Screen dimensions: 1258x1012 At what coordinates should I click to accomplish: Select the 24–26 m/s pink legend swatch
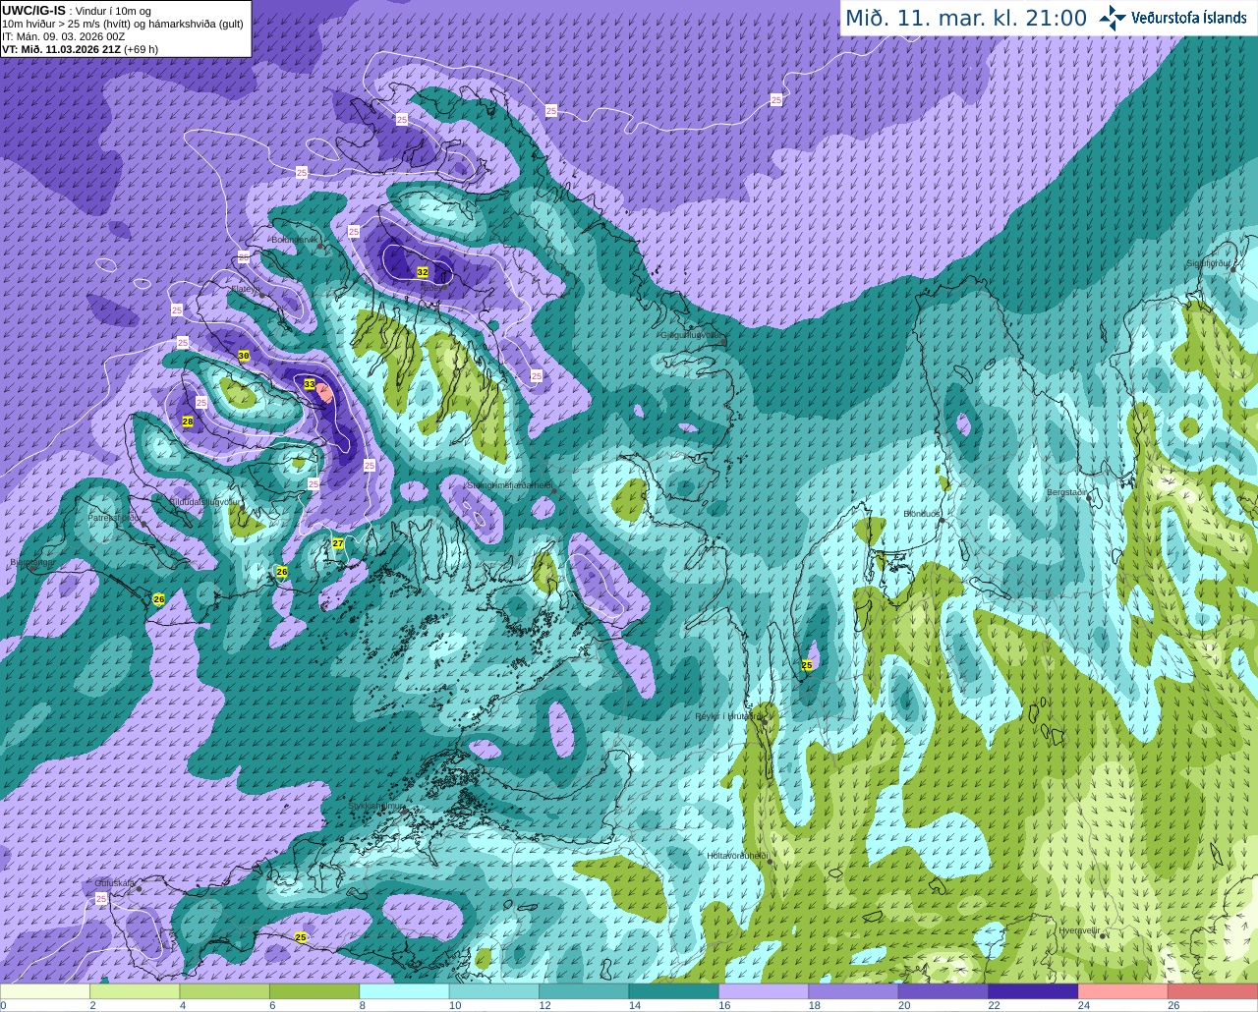pyautogui.click(x=1122, y=991)
